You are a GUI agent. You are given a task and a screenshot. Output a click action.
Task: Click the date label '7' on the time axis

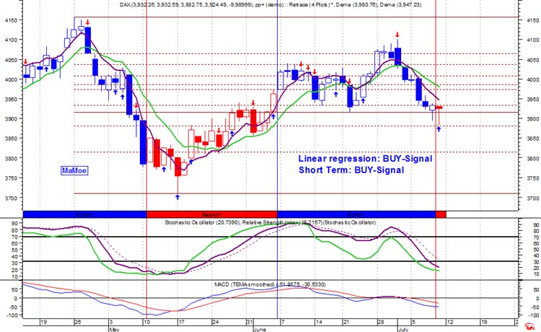pos(283,322)
